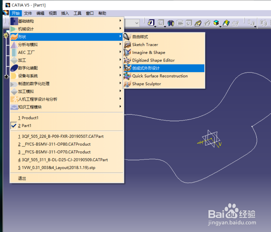Open the Pad tool flyout arrow
The height and width of the screenshot is (232, 271).
155,27
